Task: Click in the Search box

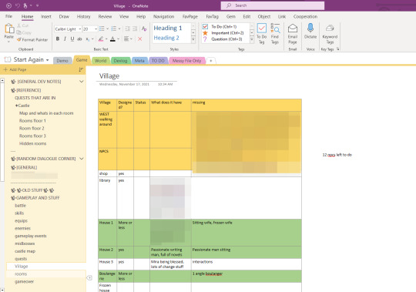Action: click(x=273, y=5)
